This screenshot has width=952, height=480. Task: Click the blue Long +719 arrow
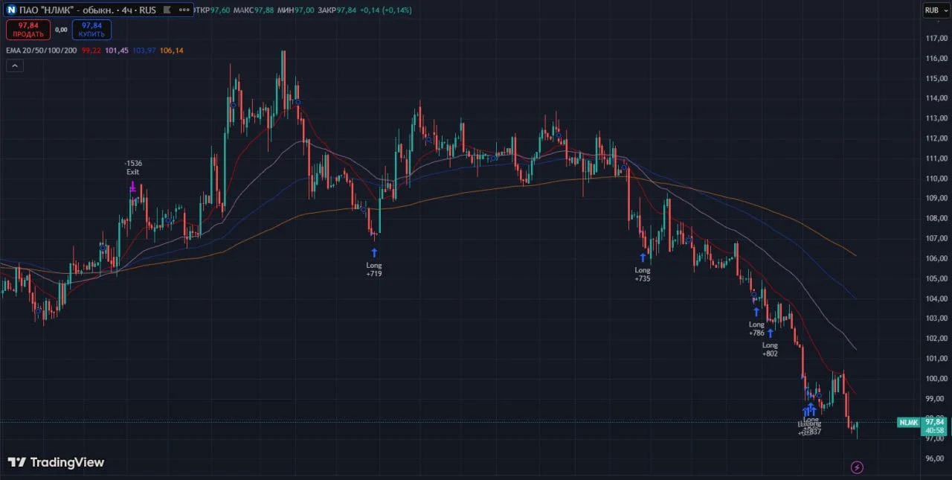tap(374, 252)
